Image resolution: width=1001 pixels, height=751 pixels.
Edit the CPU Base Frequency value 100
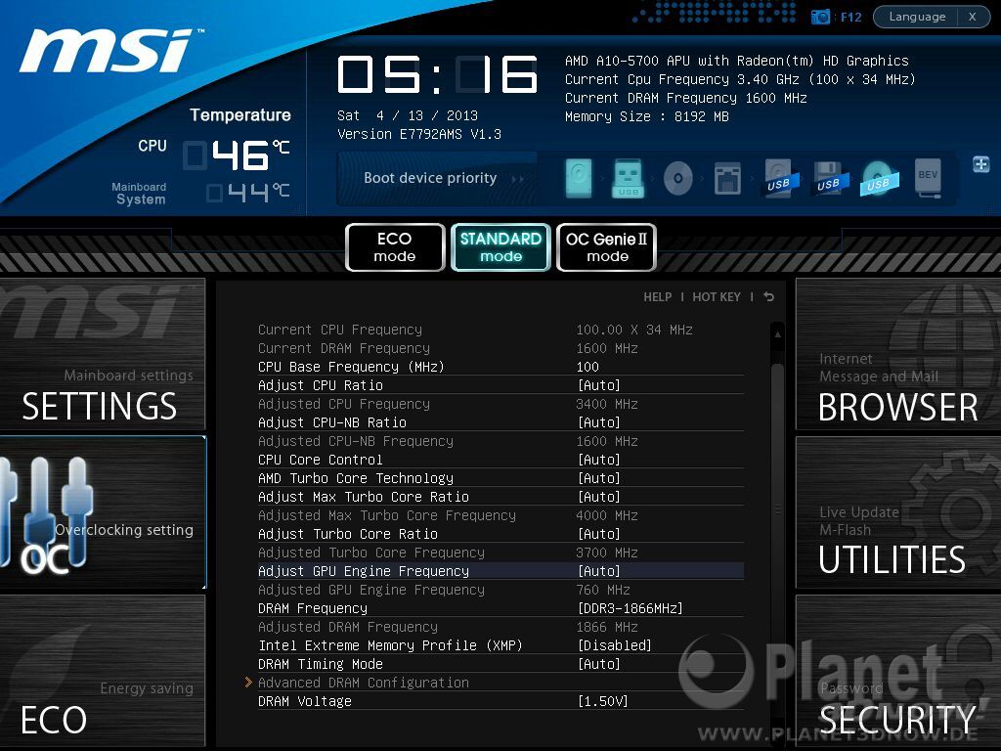[x=588, y=368]
